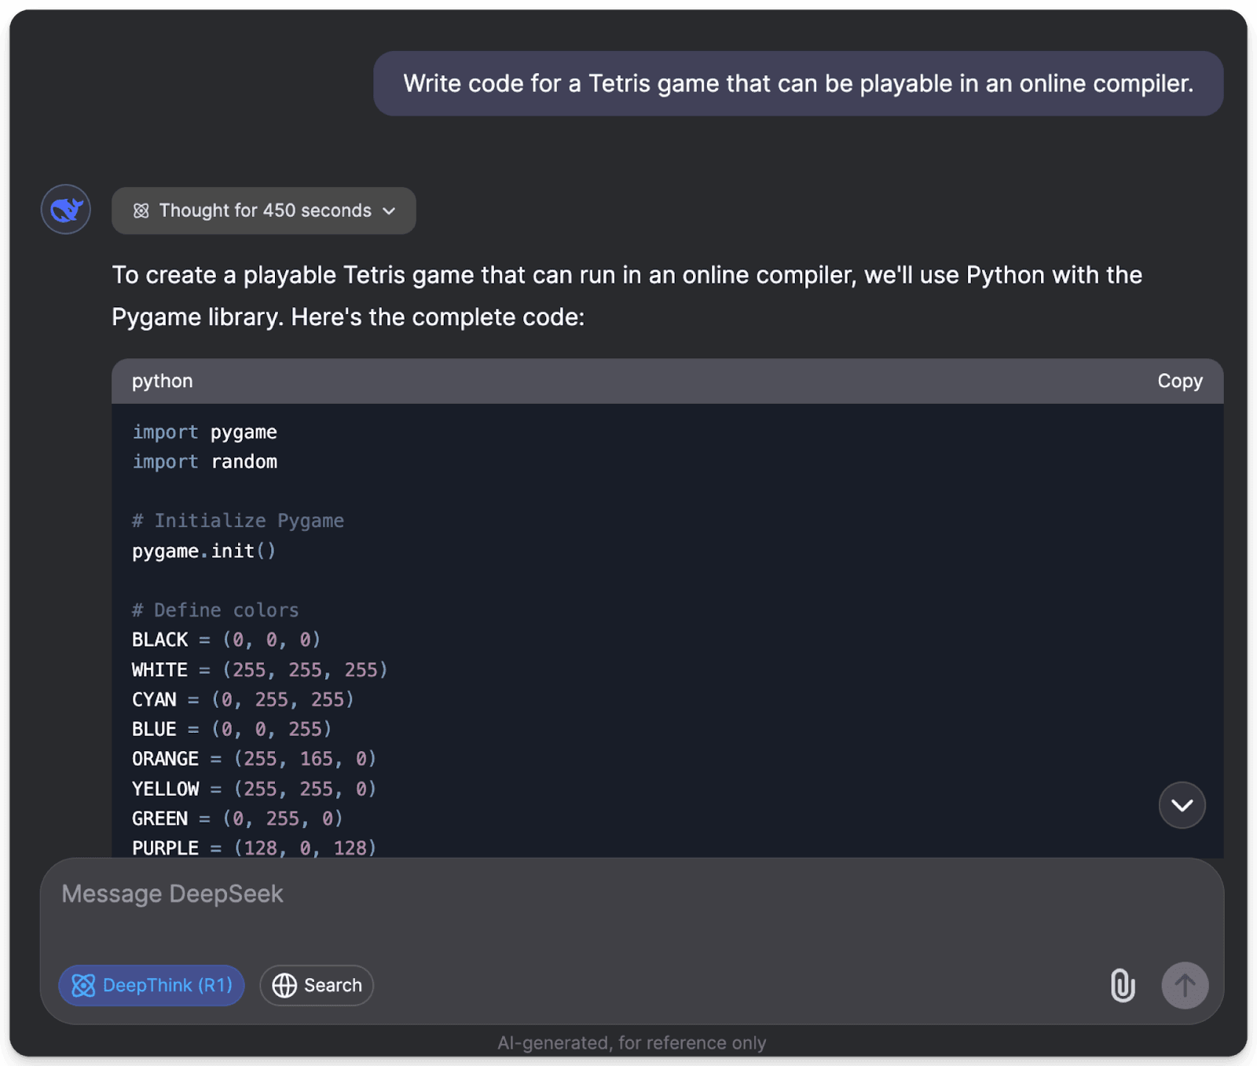The height and width of the screenshot is (1066, 1257).
Task: Toggle the DeepThink (R1) mode
Action: click(152, 985)
